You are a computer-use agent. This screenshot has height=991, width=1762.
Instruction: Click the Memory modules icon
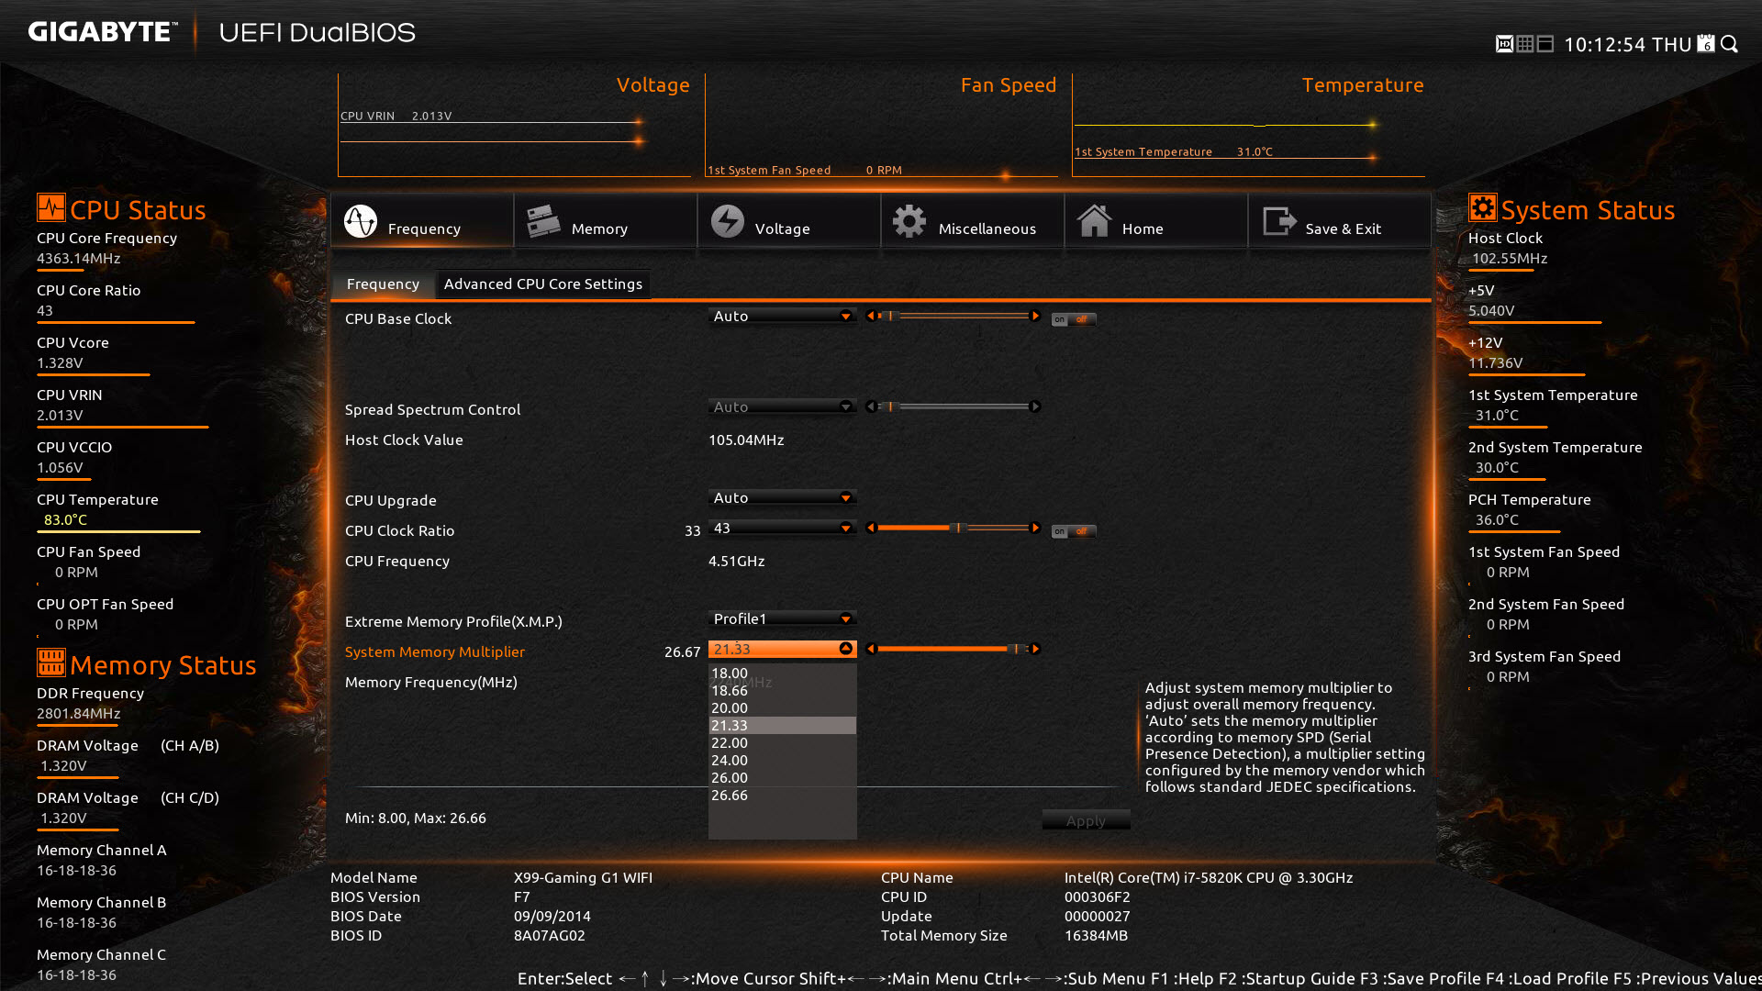pos(543,221)
